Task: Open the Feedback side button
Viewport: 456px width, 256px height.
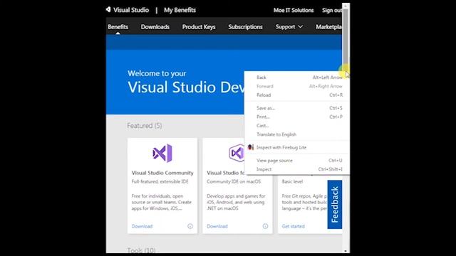Action: (334, 204)
